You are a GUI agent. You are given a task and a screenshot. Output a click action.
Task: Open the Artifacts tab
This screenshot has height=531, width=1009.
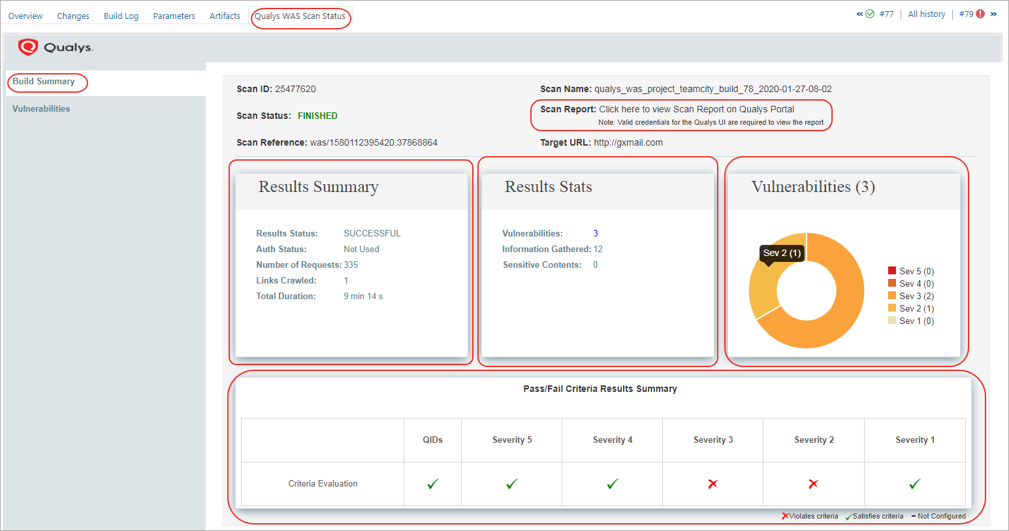[225, 16]
